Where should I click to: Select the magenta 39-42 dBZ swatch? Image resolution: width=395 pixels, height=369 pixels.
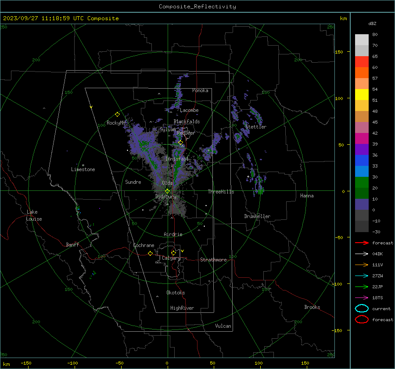pyautogui.click(x=362, y=138)
